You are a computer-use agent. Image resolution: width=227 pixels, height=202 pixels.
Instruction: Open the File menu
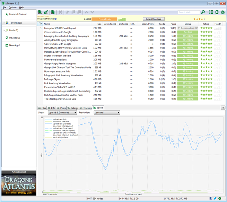tap(5, 7)
